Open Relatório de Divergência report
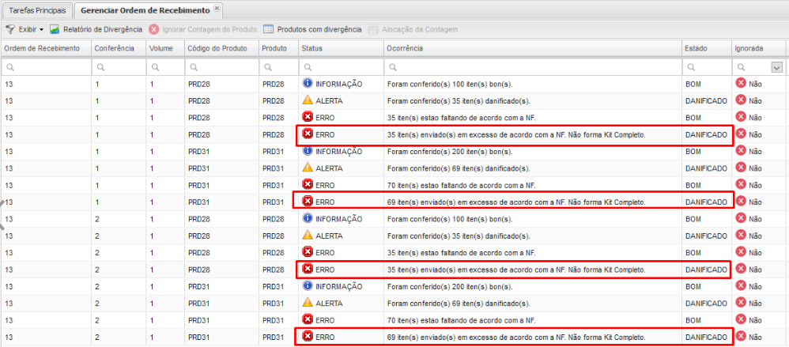Screen dimensions: 789x347 pos(96,30)
